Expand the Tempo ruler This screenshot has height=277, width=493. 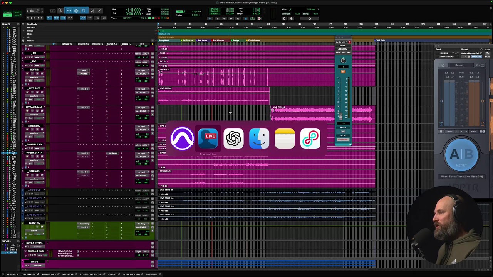click(23, 31)
